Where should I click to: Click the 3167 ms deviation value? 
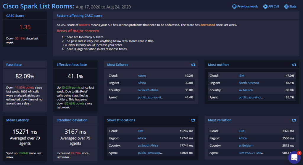click(x=75, y=132)
